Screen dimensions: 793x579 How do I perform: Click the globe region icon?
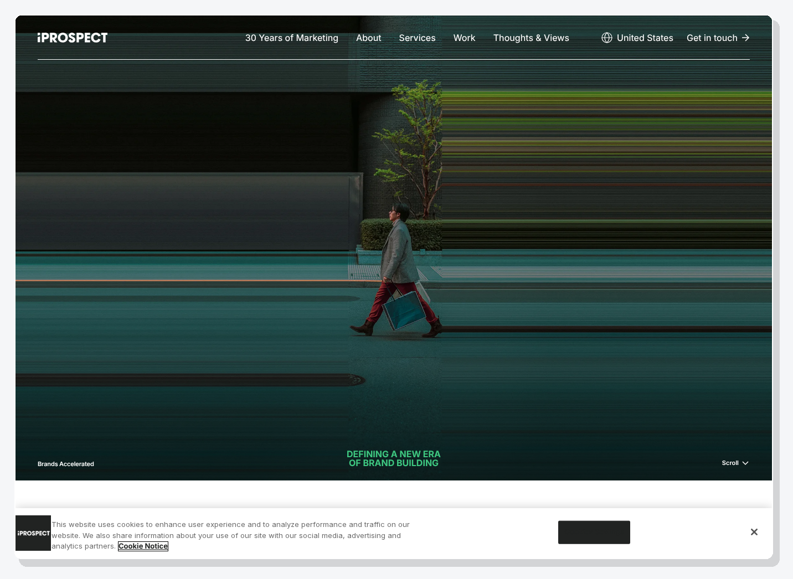point(607,38)
